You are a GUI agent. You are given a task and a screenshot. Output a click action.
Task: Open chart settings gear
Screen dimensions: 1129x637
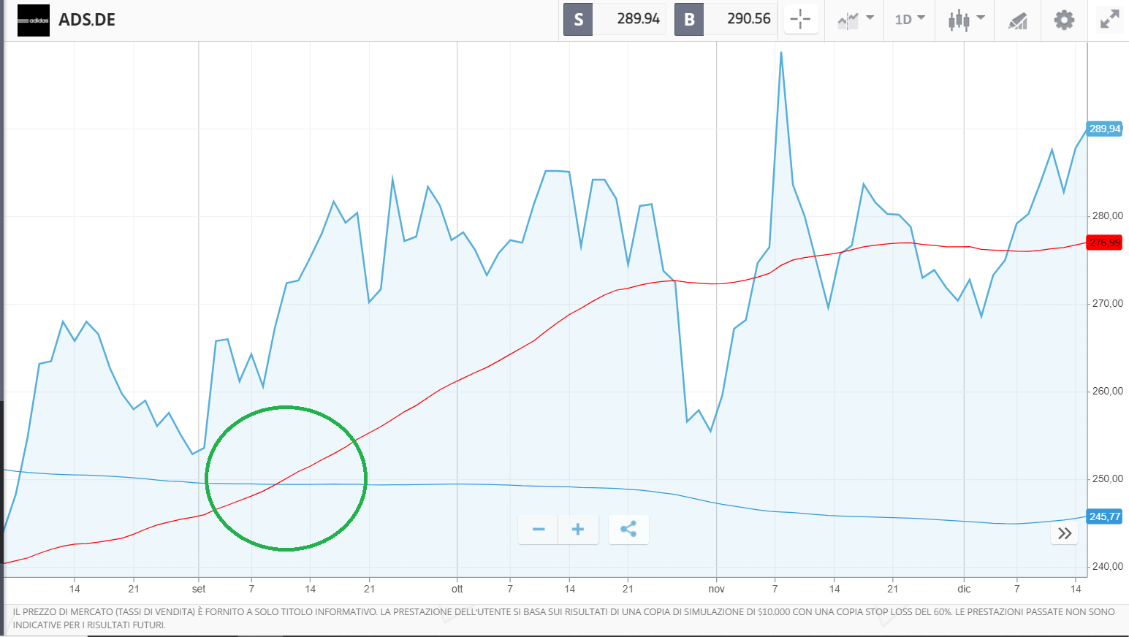(x=1064, y=20)
